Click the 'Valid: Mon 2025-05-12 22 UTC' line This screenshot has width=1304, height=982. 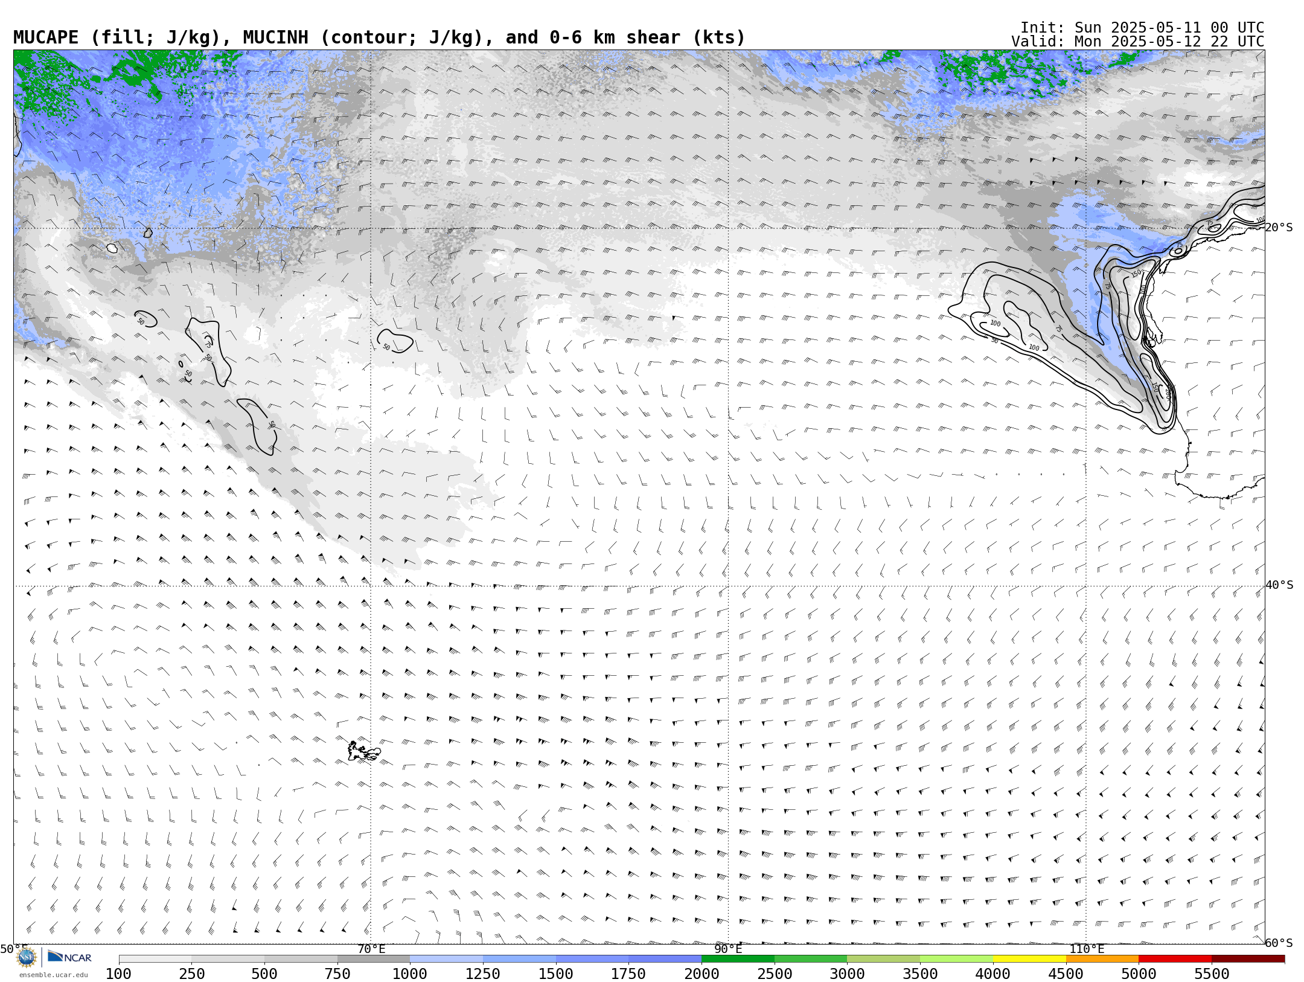click(x=1138, y=42)
